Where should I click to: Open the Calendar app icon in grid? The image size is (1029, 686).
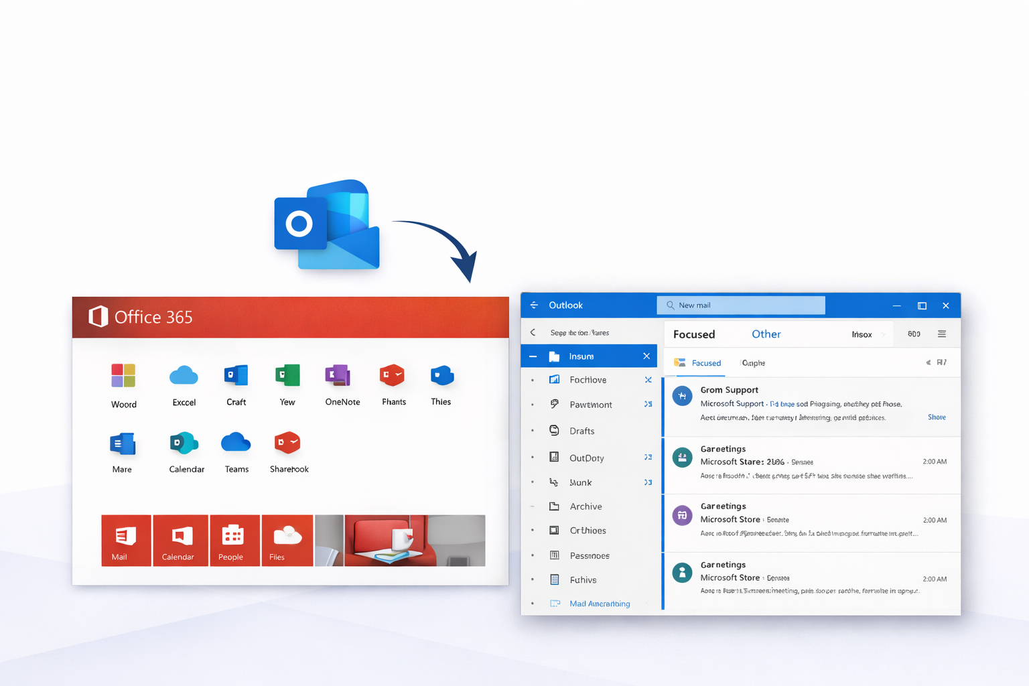coord(184,443)
